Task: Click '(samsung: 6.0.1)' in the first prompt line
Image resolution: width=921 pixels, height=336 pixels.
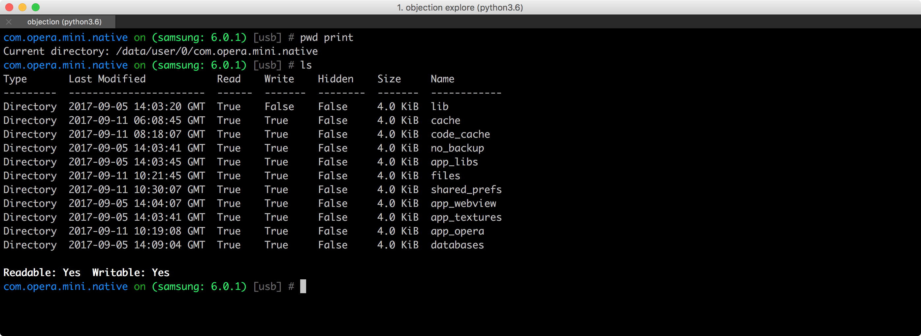Action: tap(199, 38)
